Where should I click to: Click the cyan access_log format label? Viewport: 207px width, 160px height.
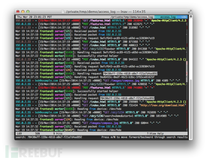click(x=168, y=17)
